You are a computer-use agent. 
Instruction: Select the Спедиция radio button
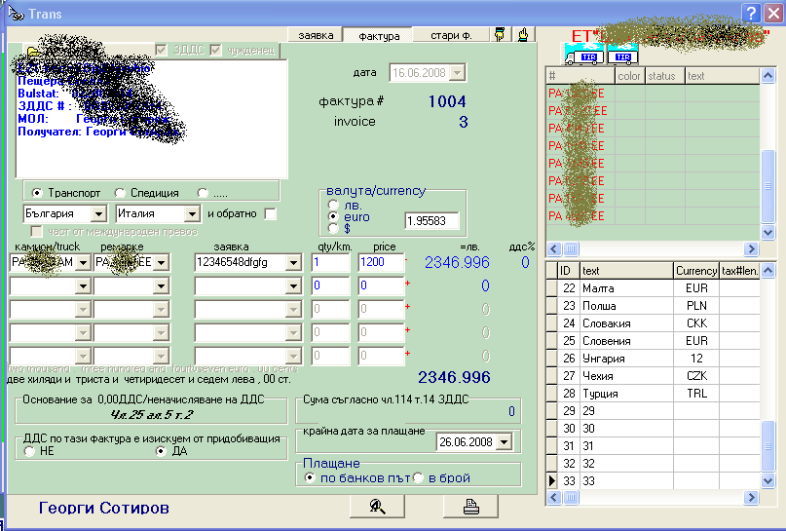119,193
